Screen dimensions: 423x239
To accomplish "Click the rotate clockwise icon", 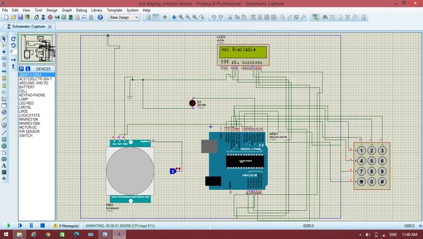I will [x=13, y=38].
